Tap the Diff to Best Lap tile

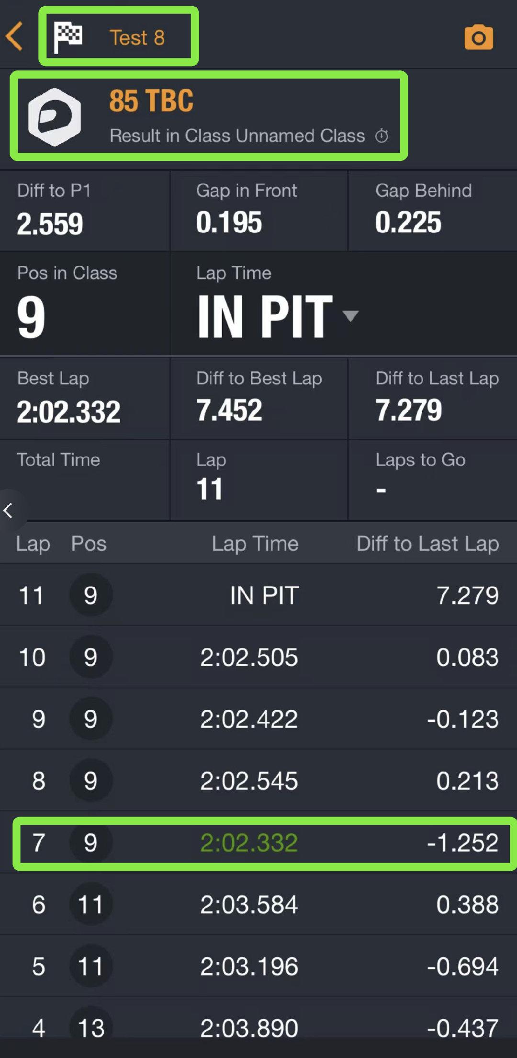259,398
